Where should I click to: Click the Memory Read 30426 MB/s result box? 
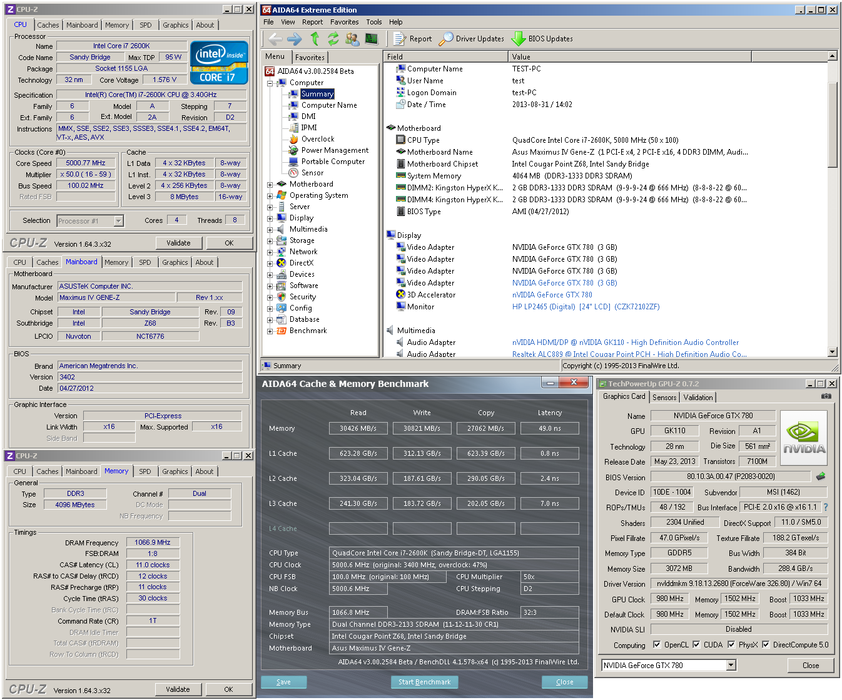click(x=358, y=428)
